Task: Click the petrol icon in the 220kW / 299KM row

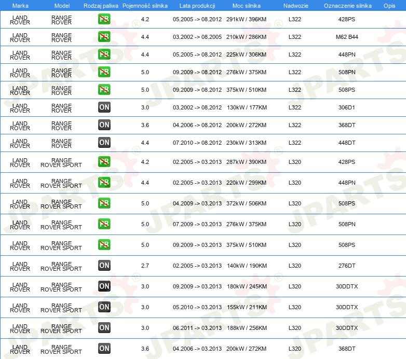Action: coord(104,182)
